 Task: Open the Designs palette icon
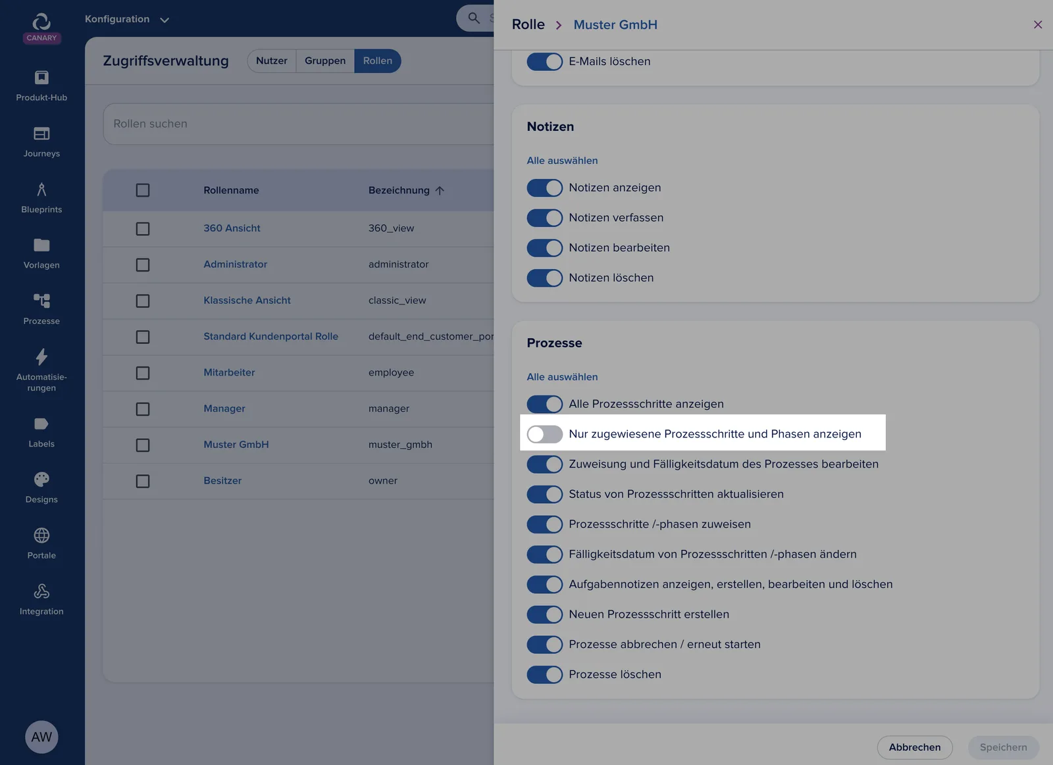coord(41,480)
